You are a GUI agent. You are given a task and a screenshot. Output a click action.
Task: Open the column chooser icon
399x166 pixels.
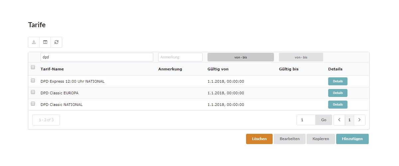click(45, 42)
